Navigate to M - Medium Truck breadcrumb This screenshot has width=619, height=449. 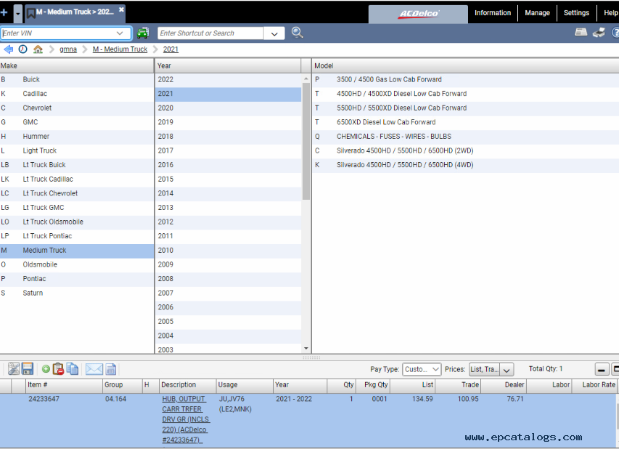pyautogui.click(x=120, y=49)
